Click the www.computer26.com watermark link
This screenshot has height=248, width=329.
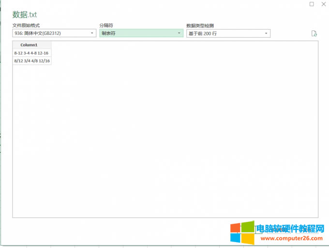(x=291, y=238)
